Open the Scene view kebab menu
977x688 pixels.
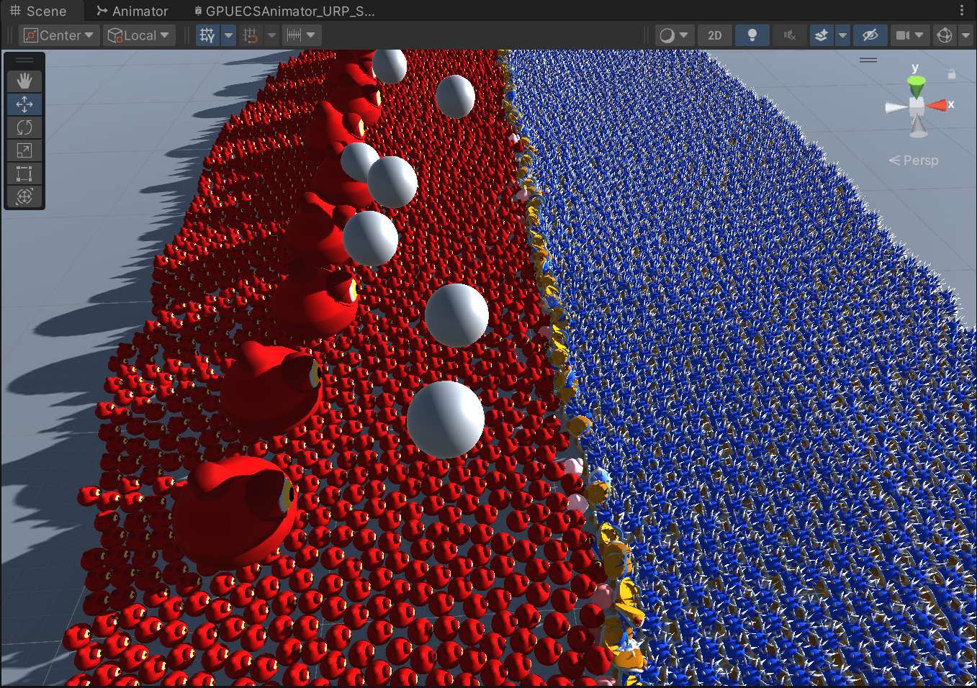(962, 11)
